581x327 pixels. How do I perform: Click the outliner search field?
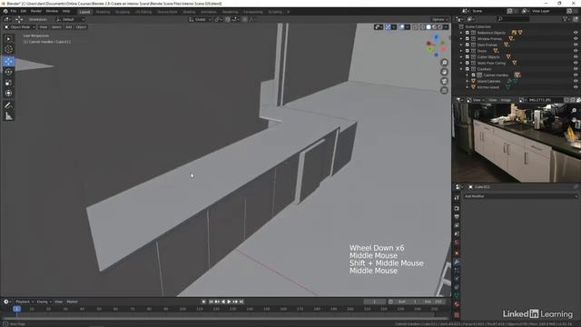513,19
